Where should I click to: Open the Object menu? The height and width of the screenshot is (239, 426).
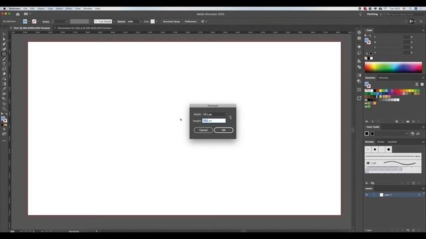pos(41,9)
